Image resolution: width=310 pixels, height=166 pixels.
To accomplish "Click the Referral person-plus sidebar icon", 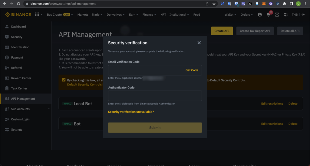I will [x=7, y=68].
